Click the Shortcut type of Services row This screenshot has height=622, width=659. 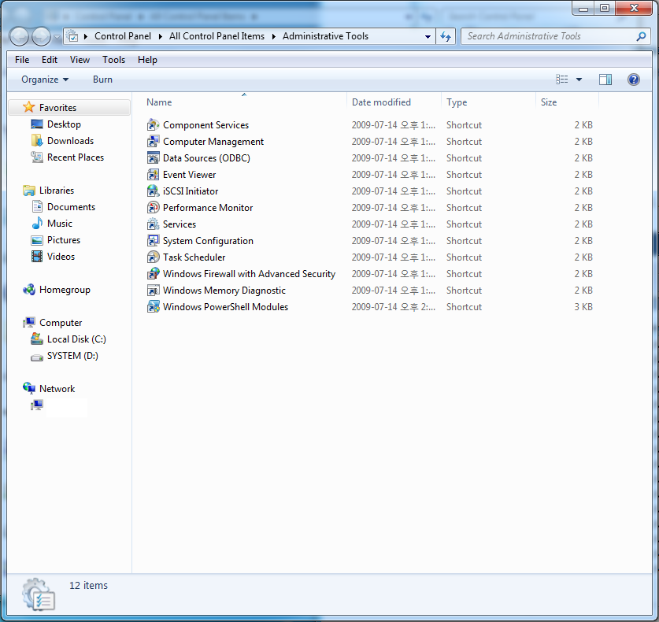[x=464, y=224]
